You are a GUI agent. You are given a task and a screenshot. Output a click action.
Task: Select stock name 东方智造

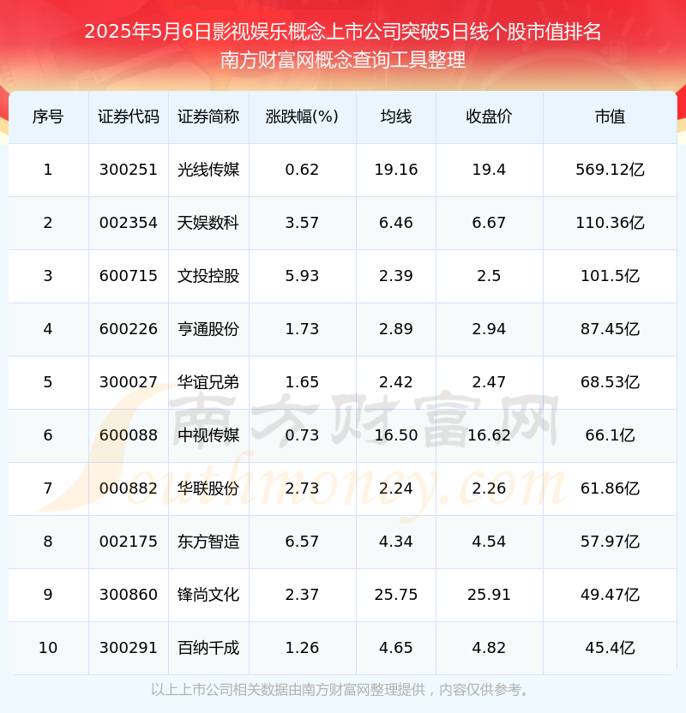click(x=208, y=542)
